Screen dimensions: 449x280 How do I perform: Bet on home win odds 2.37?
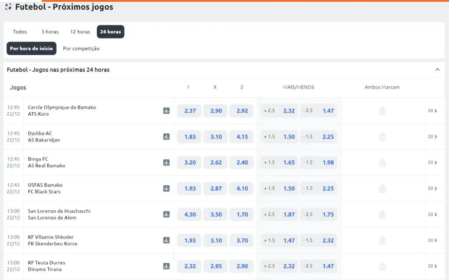(189, 111)
